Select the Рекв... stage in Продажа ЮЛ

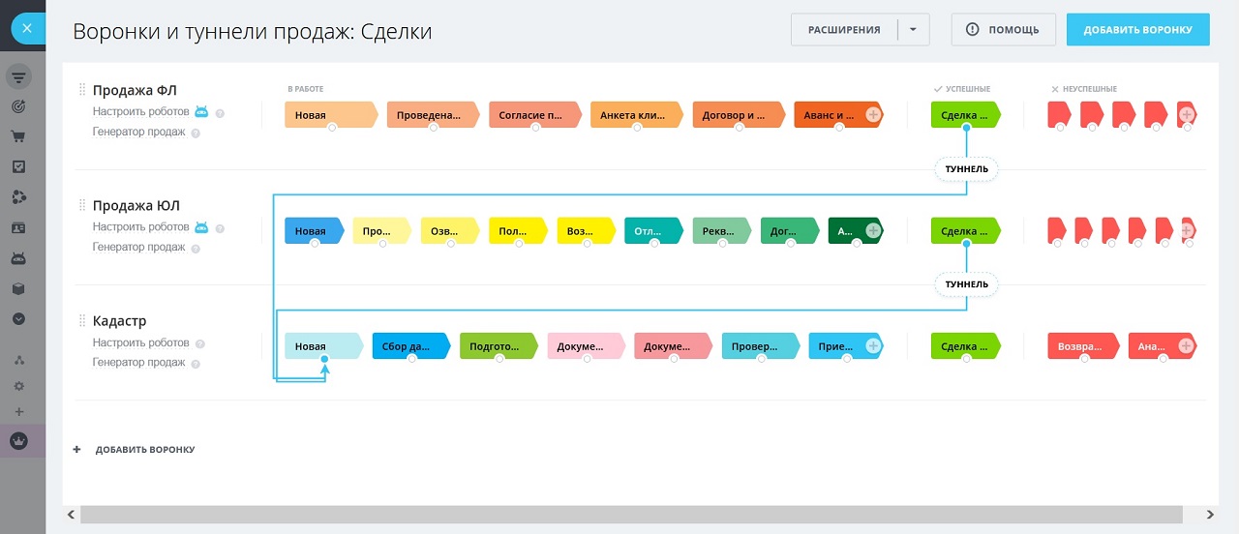click(722, 230)
